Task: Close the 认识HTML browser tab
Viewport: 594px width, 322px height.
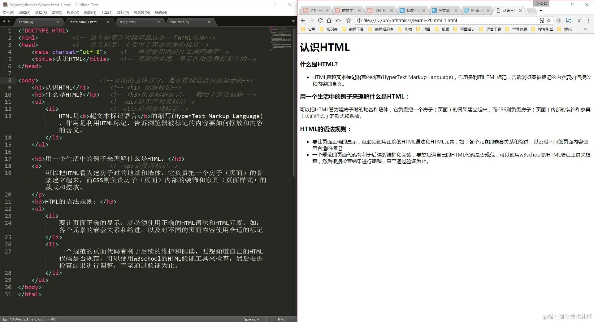Action: coord(520,11)
